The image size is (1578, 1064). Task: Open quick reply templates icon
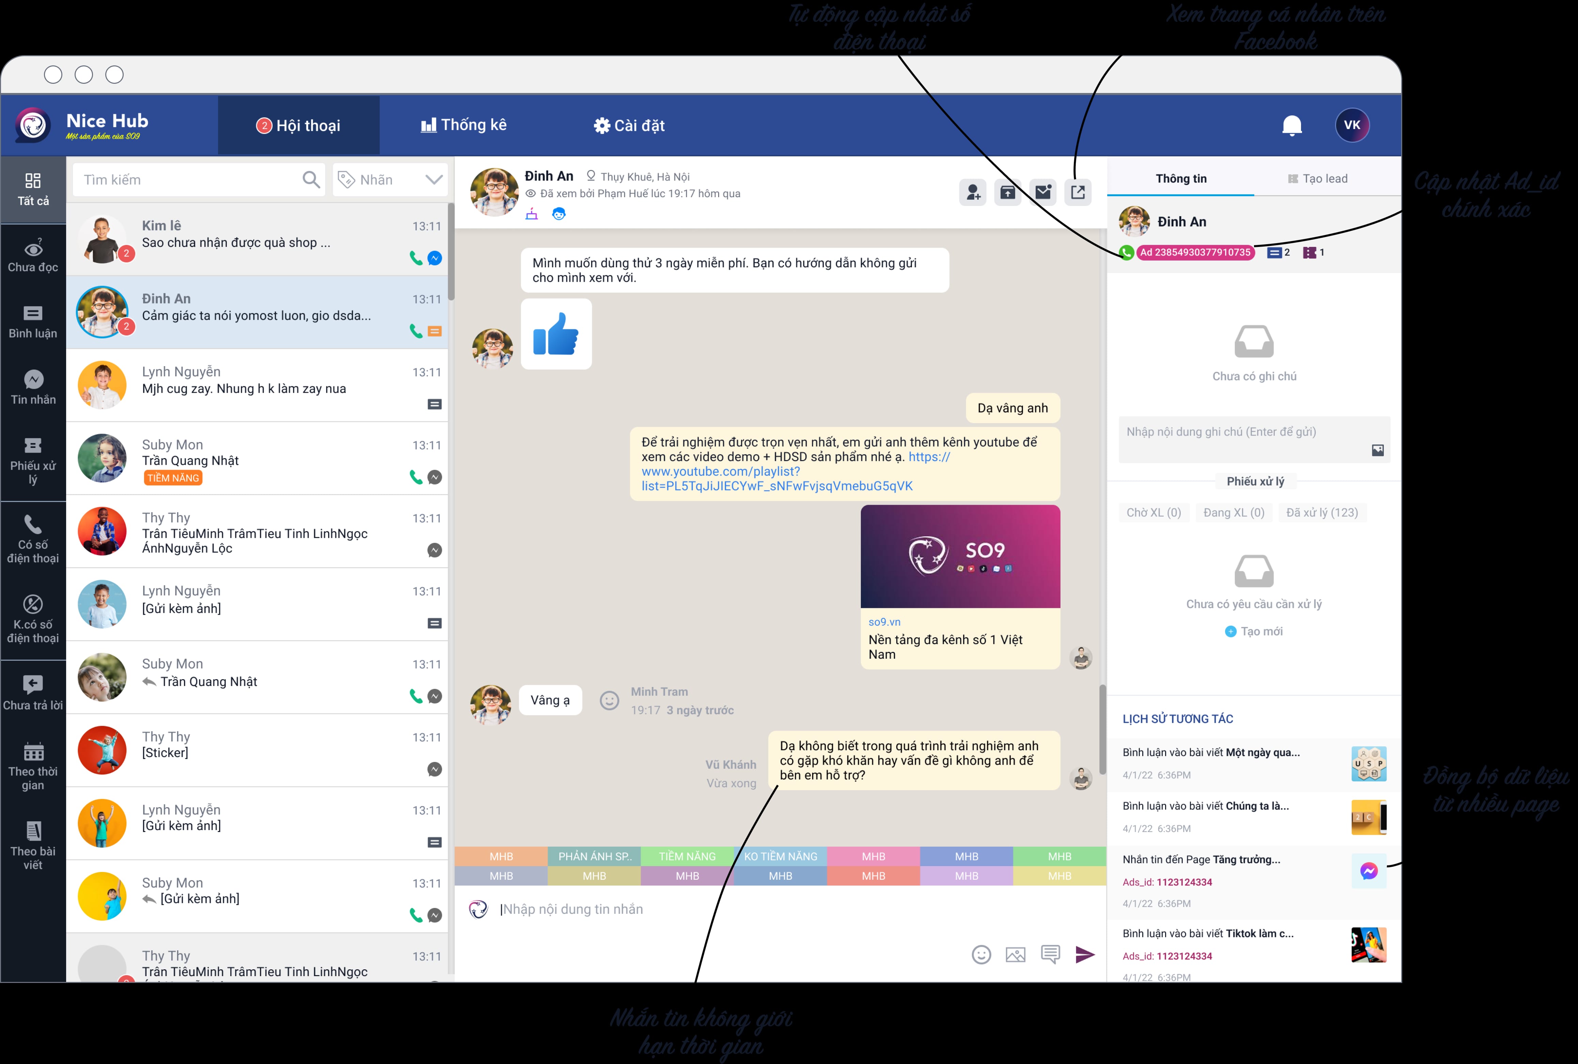tap(1050, 955)
